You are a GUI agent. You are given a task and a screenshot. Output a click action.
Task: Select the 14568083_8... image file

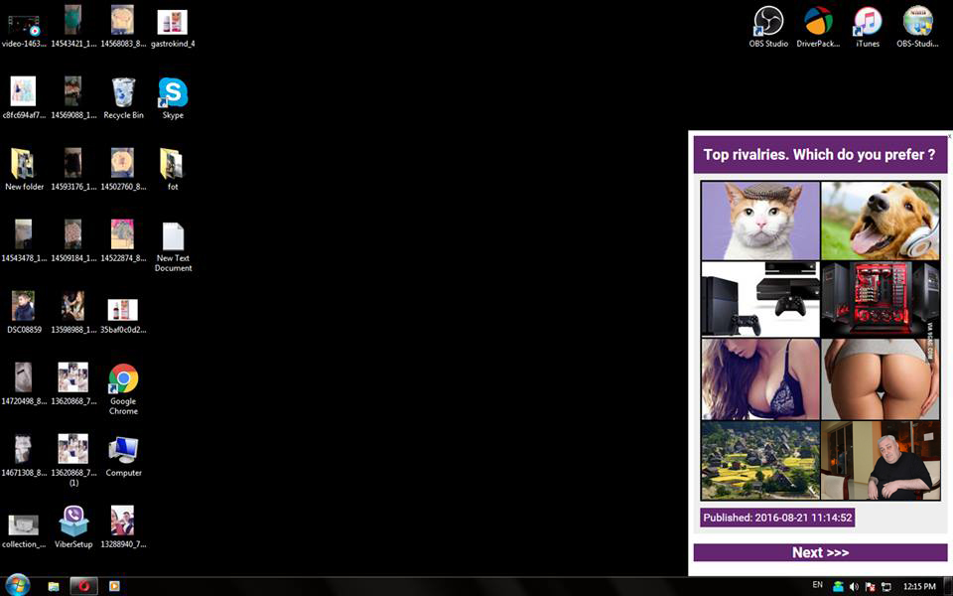point(123,27)
